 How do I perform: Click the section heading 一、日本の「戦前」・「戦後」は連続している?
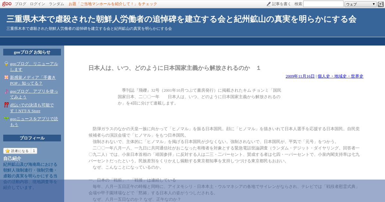click(x=132, y=180)
